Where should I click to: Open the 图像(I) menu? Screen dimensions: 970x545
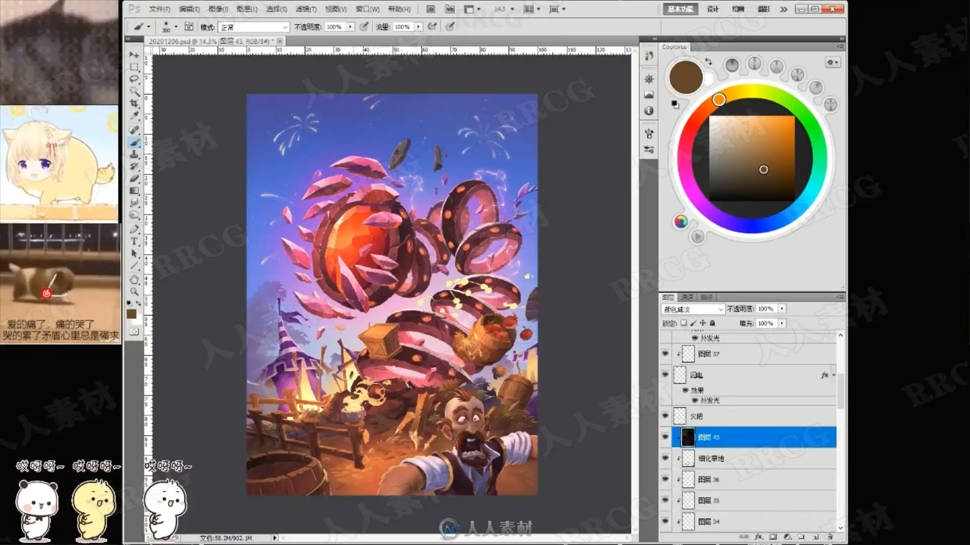coord(218,9)
